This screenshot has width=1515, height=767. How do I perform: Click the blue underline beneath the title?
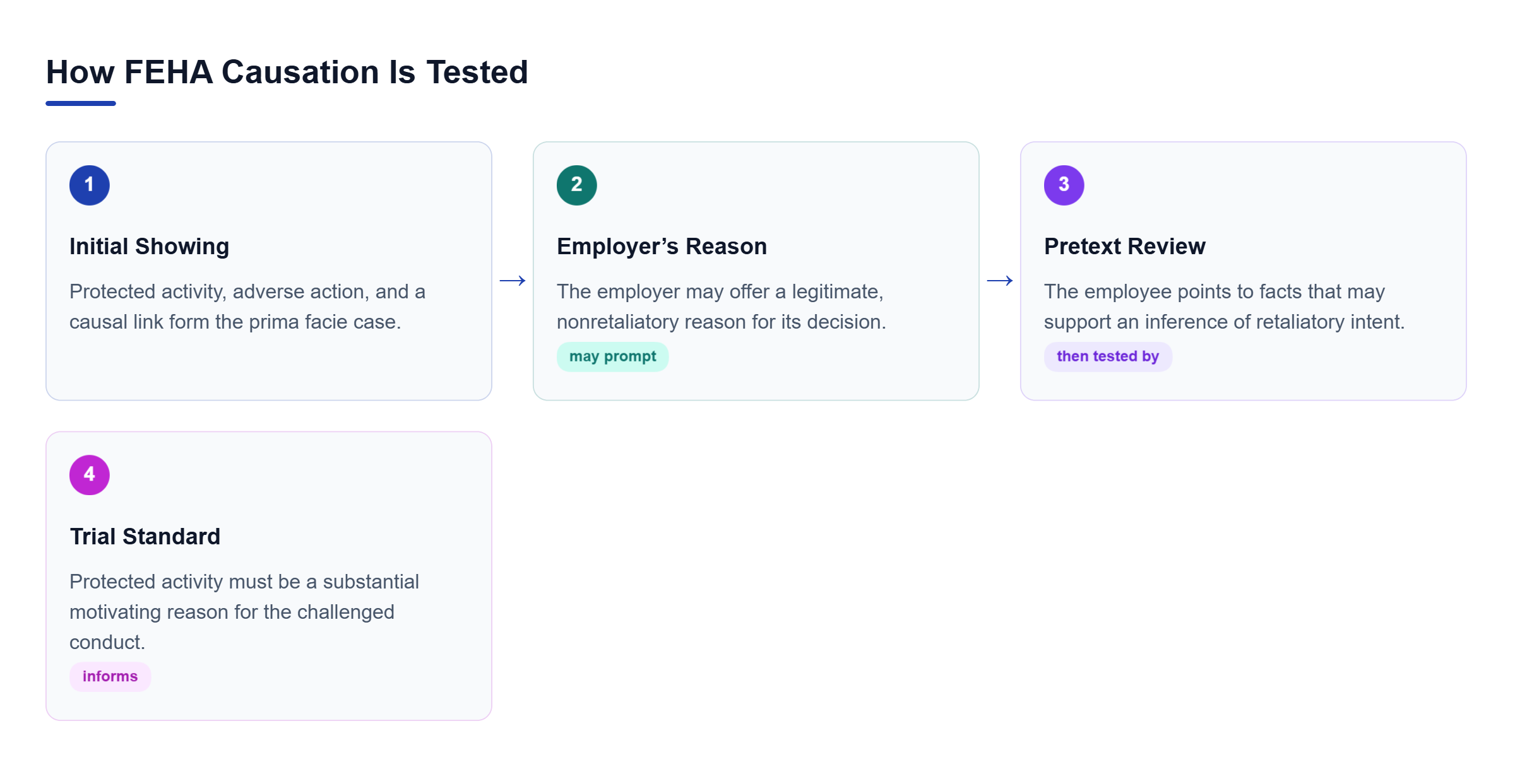(81, 103)
